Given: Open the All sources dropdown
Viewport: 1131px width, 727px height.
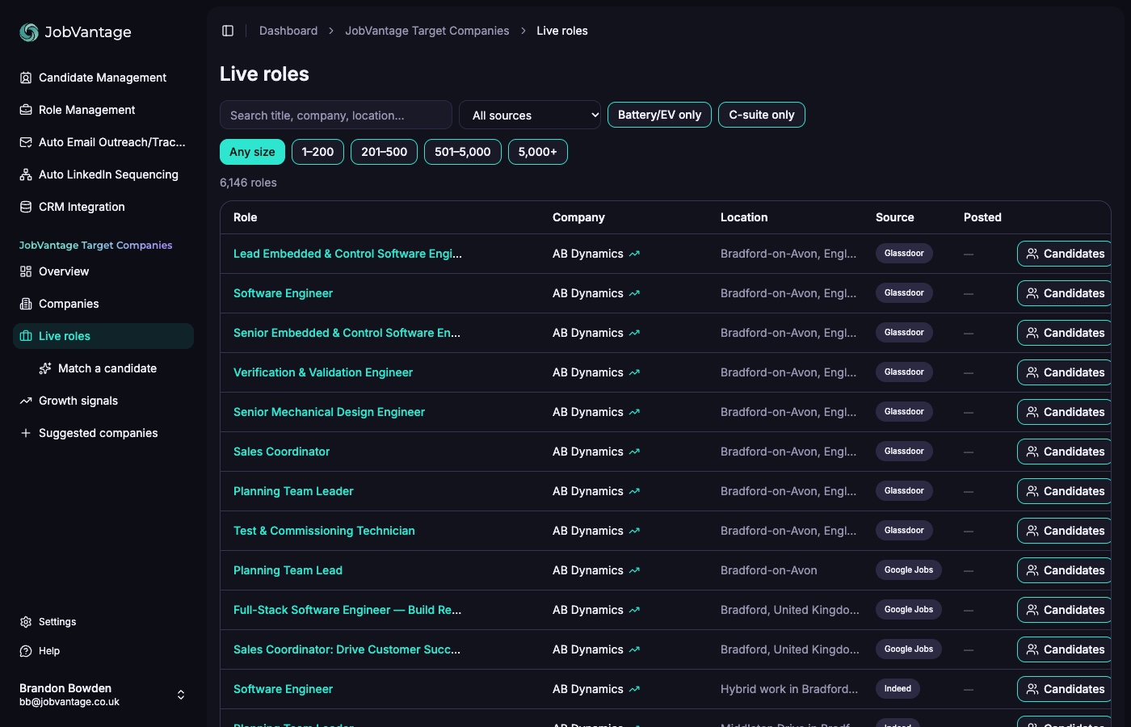Looking at the screenshot, I should coord(530,115).
